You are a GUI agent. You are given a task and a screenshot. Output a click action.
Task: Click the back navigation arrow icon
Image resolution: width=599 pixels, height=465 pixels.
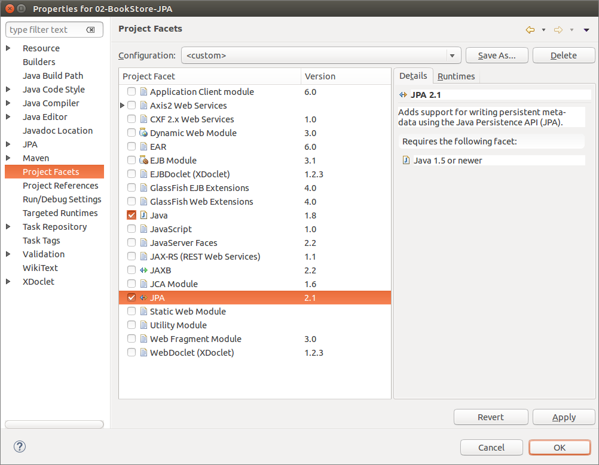click(530, 30)
